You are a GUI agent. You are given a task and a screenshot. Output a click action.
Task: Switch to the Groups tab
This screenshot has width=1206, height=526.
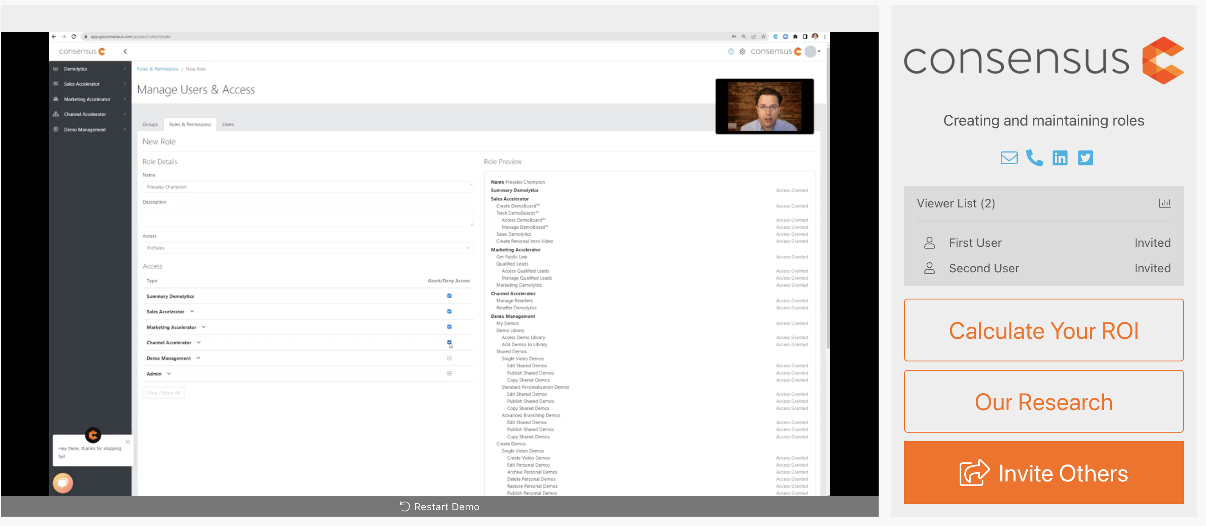point(150,124)
